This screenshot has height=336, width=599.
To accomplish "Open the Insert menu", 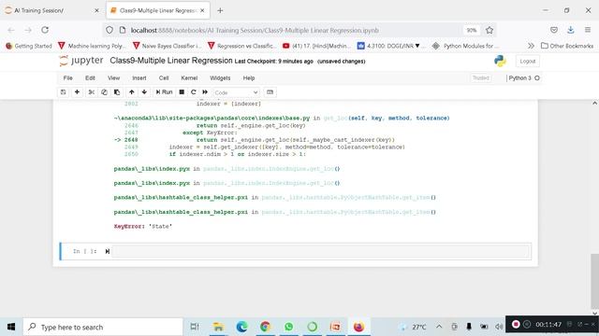I will tap(139, 78).
